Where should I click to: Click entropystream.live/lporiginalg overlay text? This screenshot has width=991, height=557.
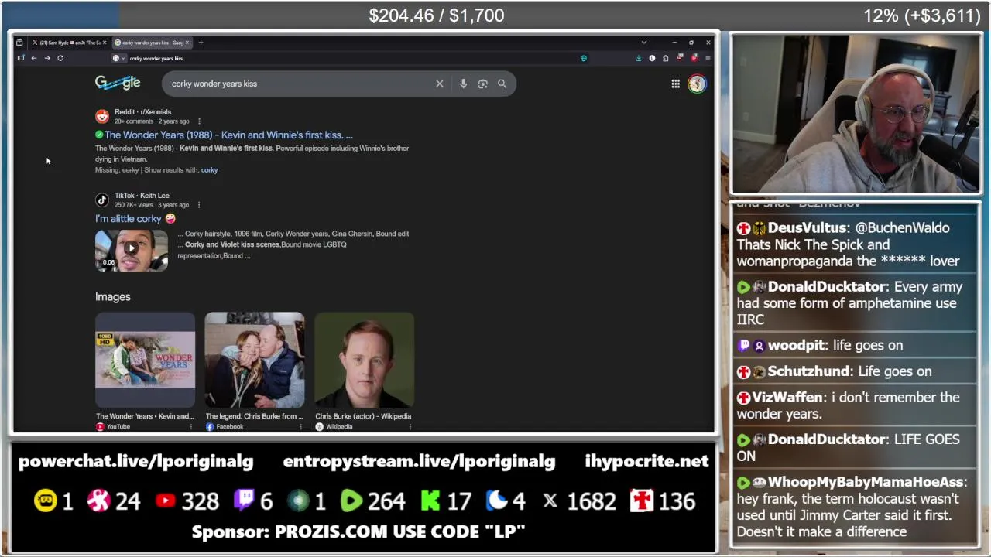419,462
